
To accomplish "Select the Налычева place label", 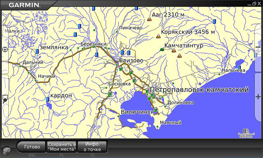I will [233, 70].
